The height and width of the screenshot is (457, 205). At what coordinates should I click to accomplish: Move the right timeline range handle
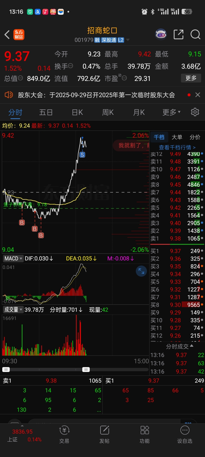86,370
